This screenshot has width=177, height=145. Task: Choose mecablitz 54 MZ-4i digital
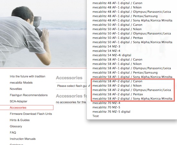coord(112,55)
